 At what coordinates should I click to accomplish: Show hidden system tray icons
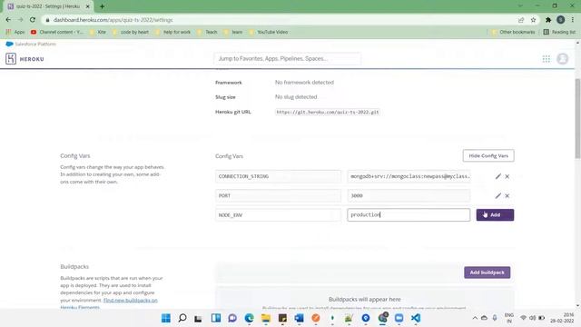(x=475, y=318)
